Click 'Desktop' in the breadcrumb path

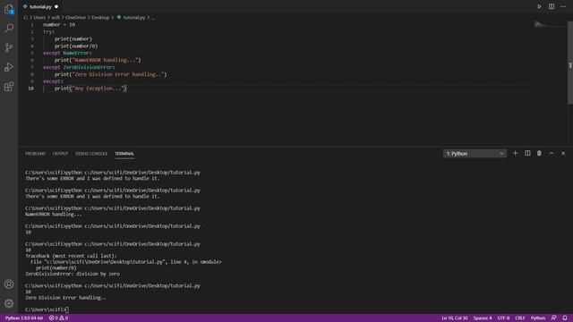(x=100, y=18)
